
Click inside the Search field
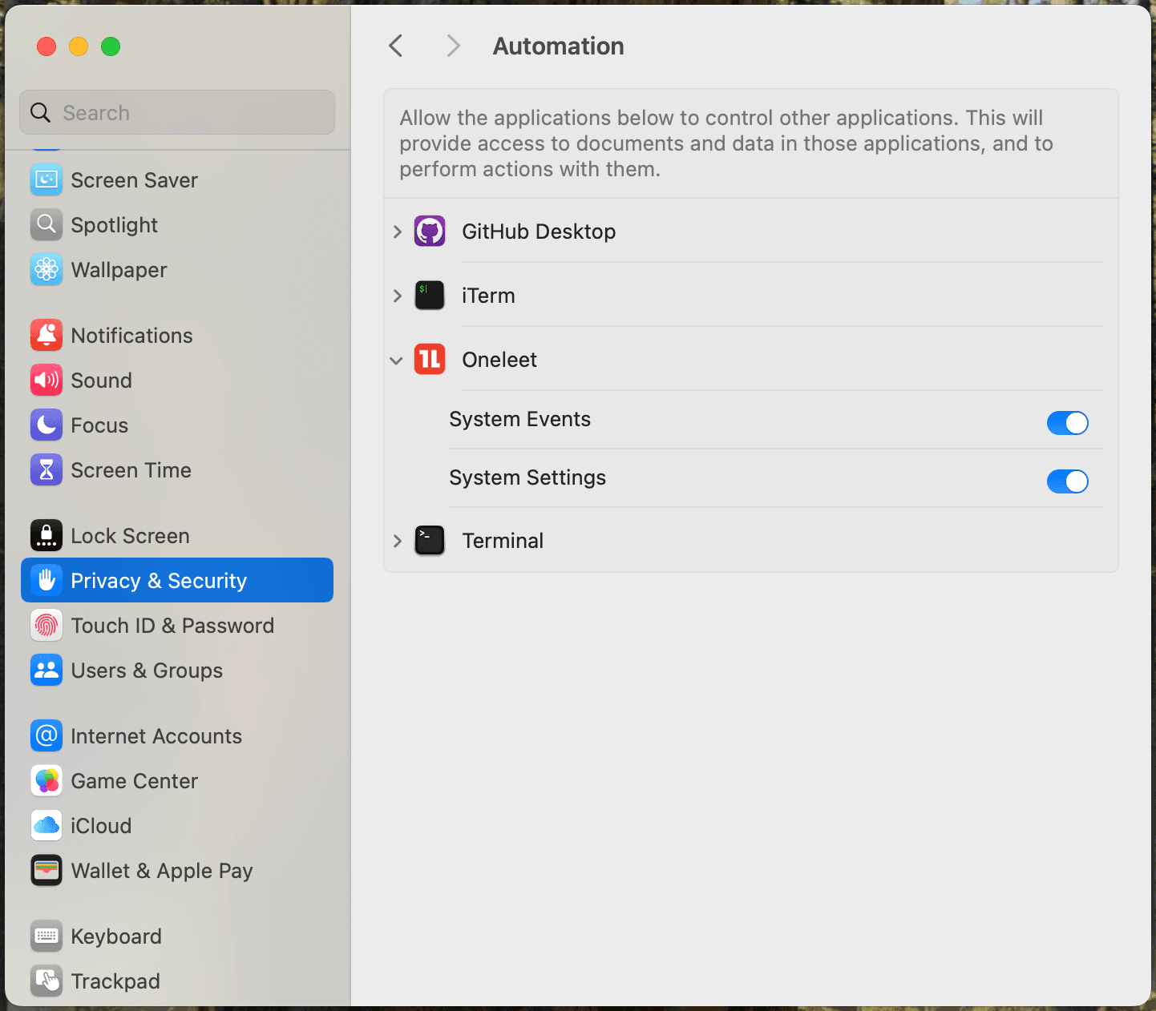tap(176, 112)
